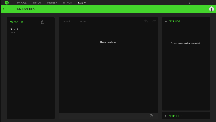Click the '0 Bind' label
This screenshot has height=122, width=216.
(x=13, y=33)
